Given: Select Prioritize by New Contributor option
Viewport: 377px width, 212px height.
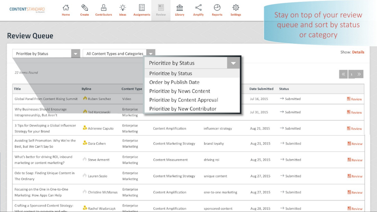Looking at the screenshot, I should (x=192, y=109).
